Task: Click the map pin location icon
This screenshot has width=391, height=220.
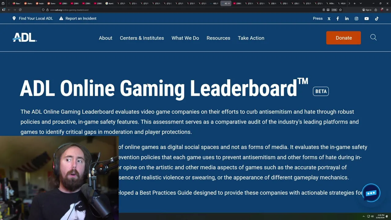Action: click(x=14, y=18)
